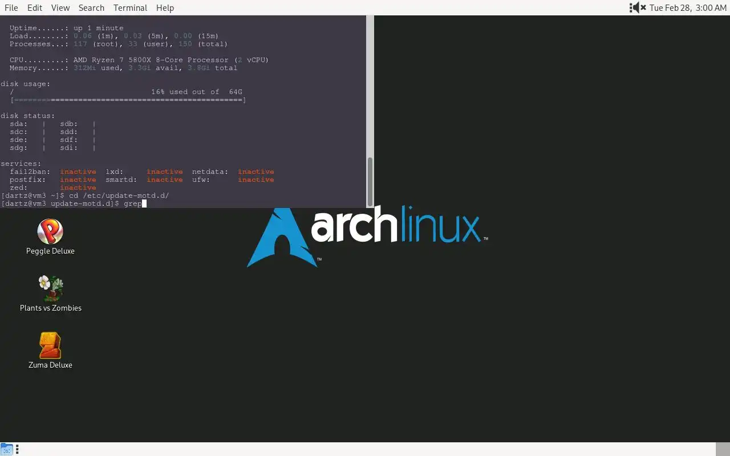Click the sdi disk entry

point(69,148)
